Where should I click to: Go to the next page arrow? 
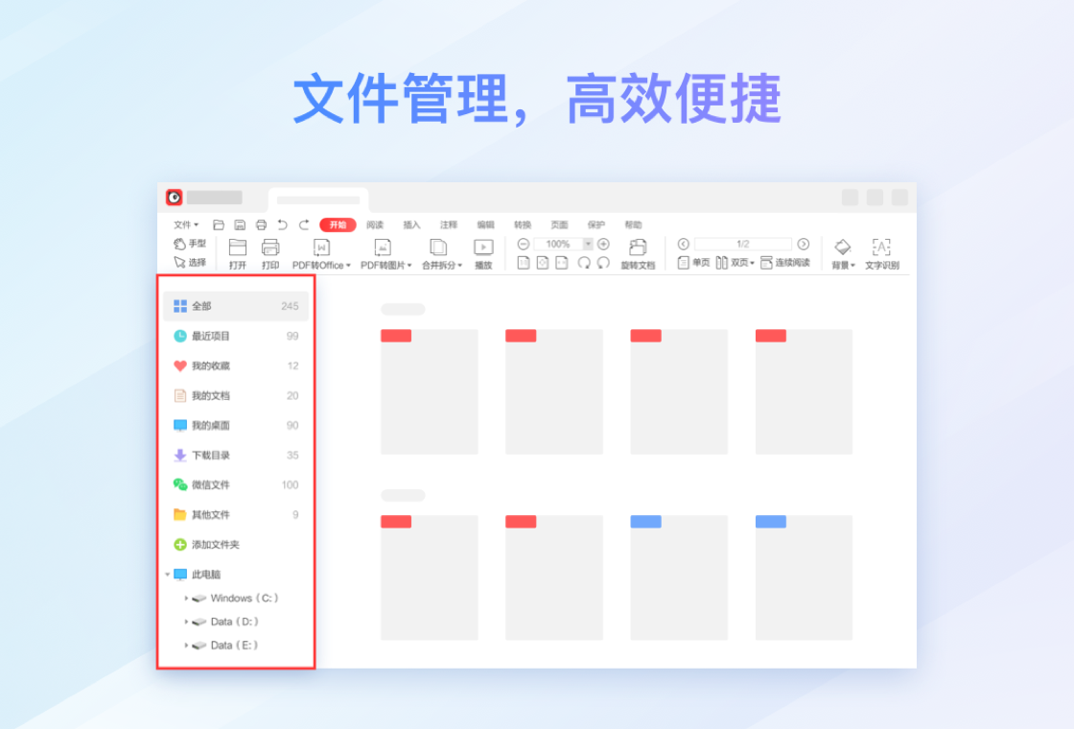[804, 244]
